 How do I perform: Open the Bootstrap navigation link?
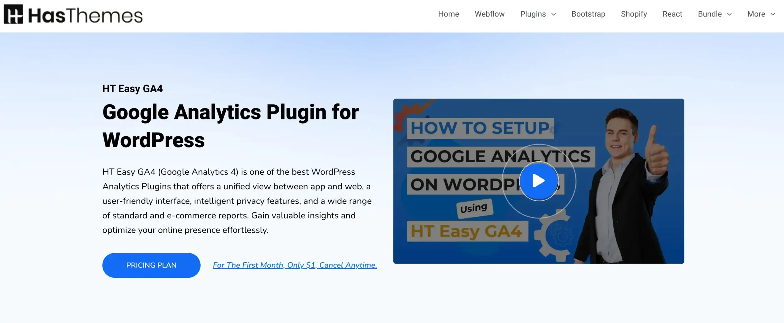[588, 14]
